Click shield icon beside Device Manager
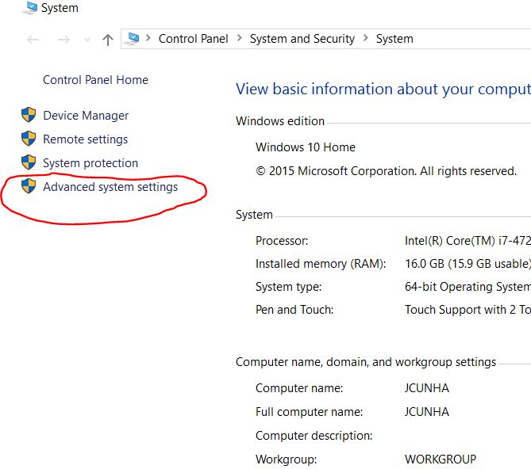531x469 pixels. (29, 115)
